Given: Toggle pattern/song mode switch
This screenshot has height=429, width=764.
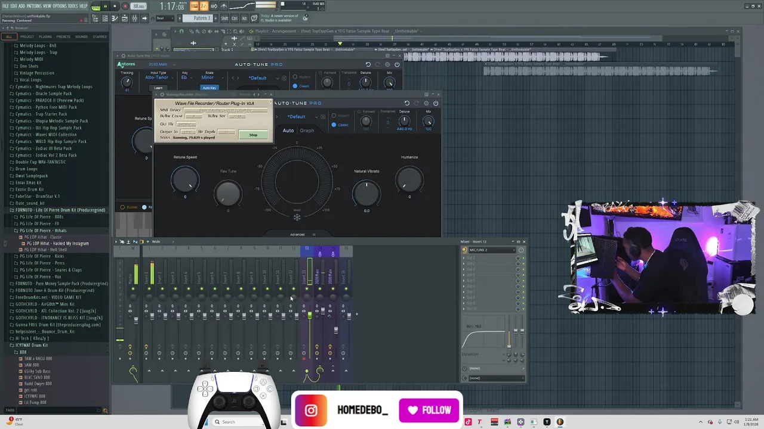Looking at the screenshot, I should tap(95, 6).
